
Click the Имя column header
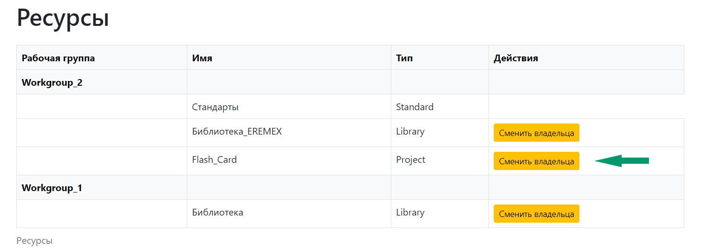pyautogui.click(x=202, y=58)
